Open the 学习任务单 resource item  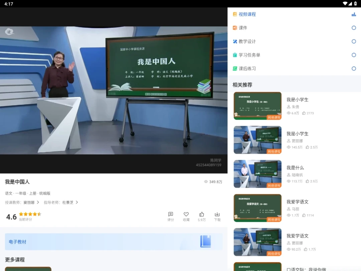coord(294,55)
